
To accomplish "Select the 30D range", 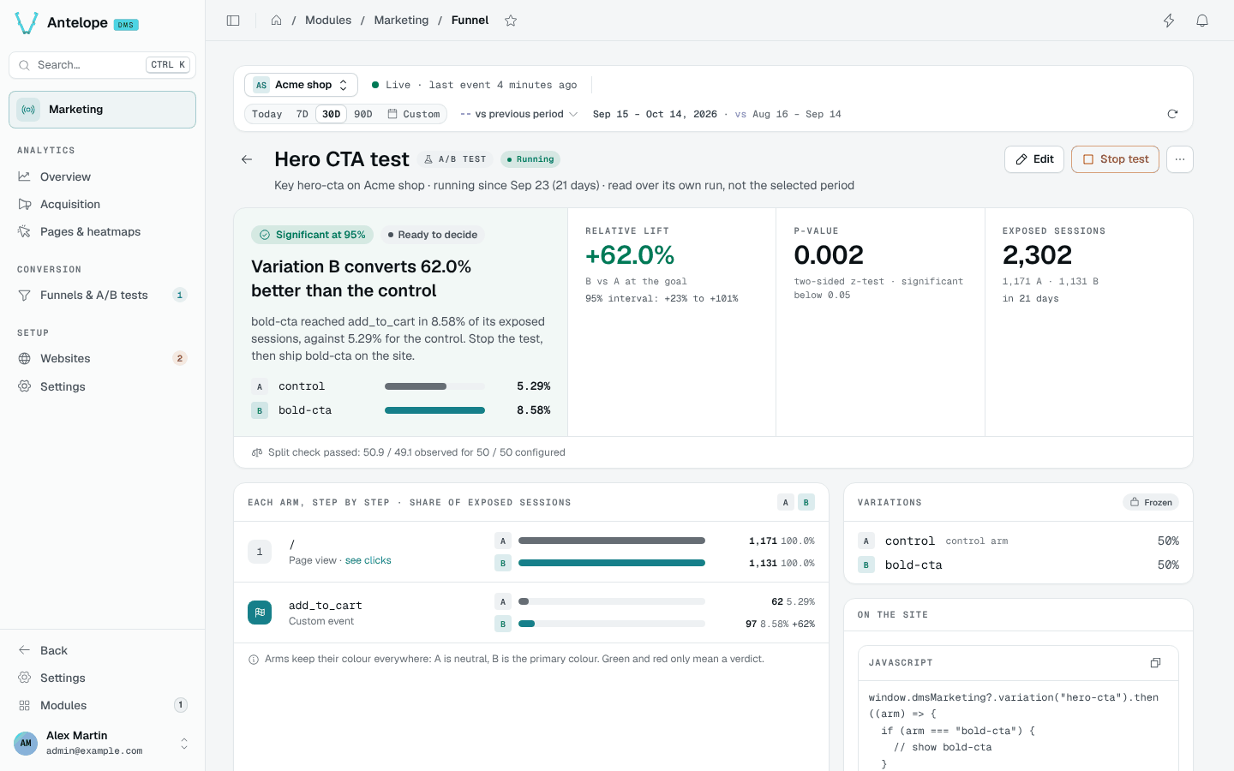I will pos(332,114).
